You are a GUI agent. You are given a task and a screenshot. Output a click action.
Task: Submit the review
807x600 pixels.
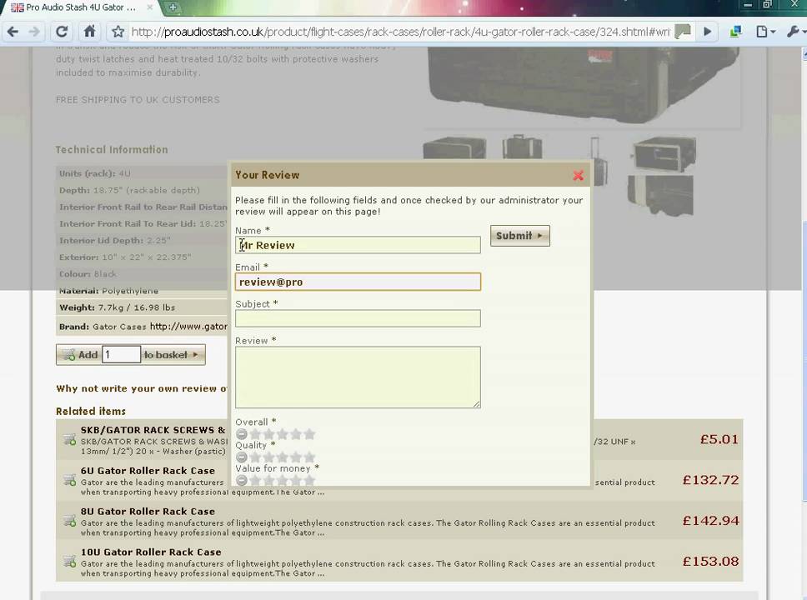520,236
